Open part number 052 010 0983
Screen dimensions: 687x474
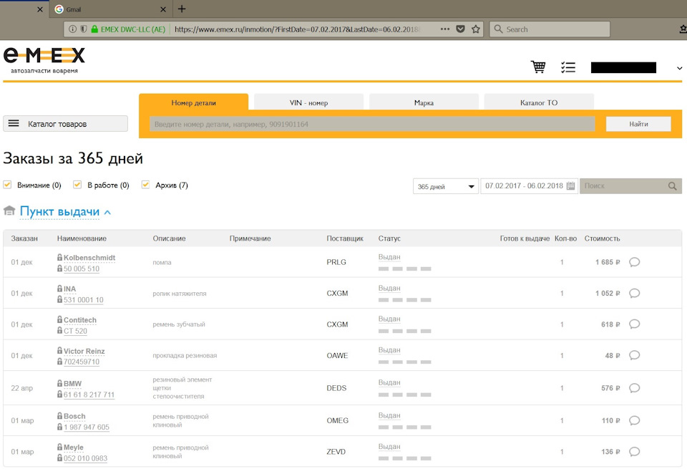(x=85, y=458)
